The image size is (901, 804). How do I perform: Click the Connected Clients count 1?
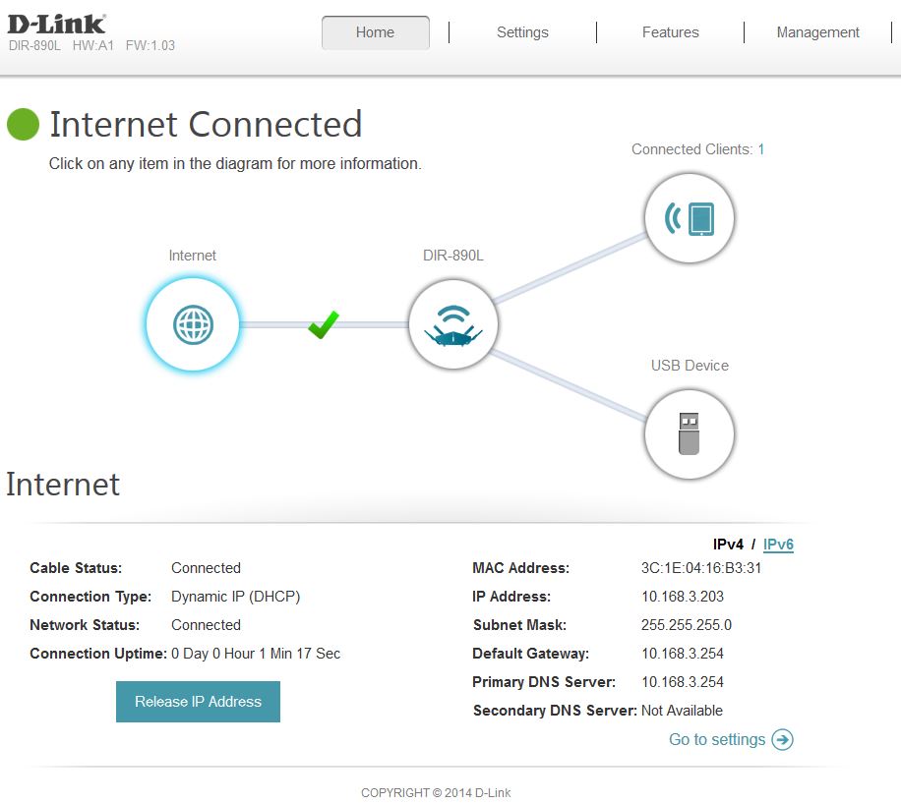click(760, 149)
